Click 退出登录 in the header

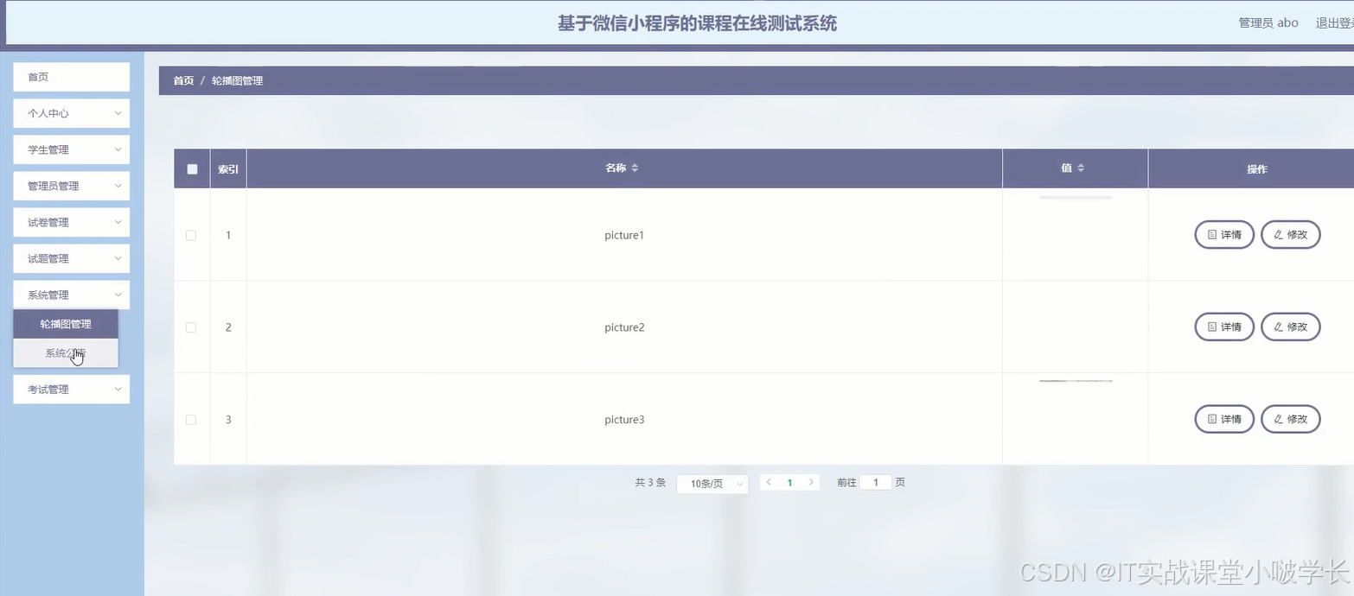pos(1334,23)
